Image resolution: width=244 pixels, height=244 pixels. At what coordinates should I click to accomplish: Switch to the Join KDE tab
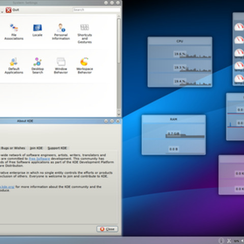36,148
